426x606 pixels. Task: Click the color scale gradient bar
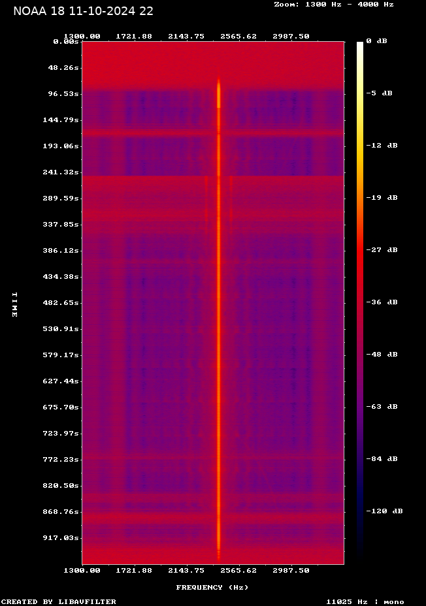pyautogui.click(x=360, y=300)
